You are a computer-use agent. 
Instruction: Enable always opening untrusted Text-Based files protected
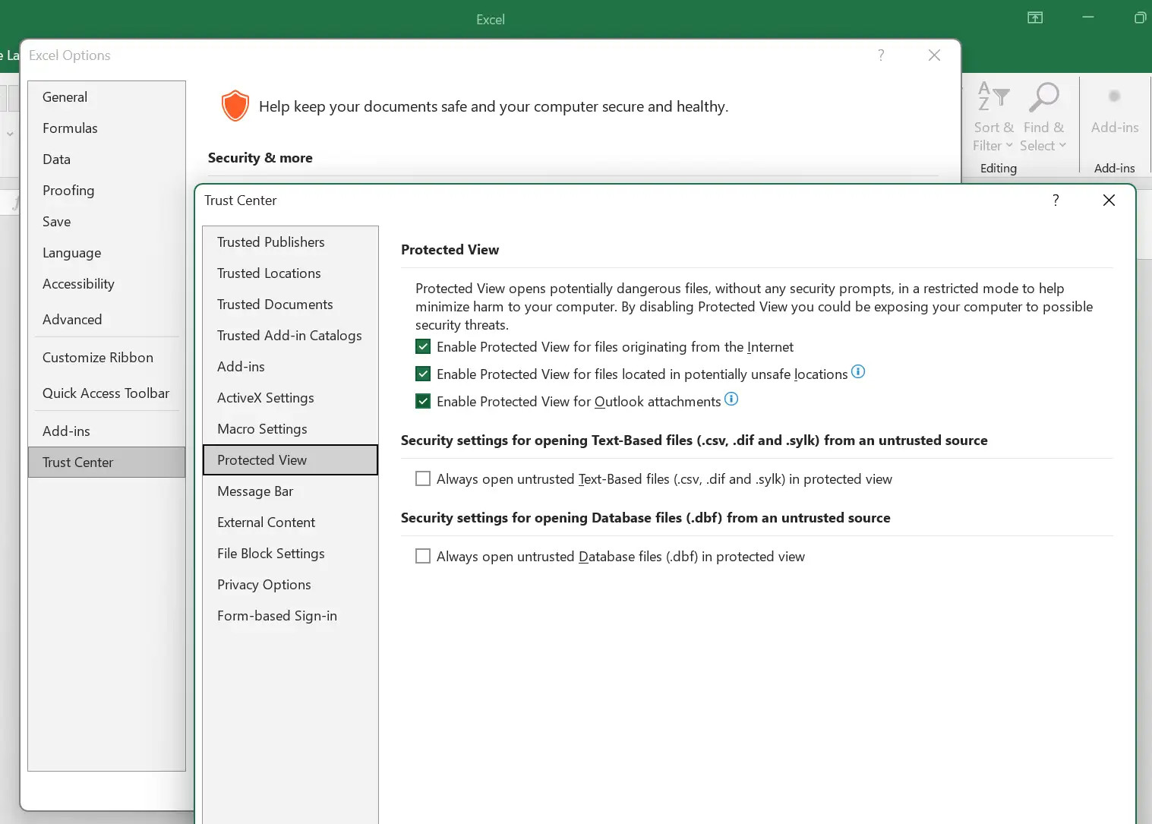(x=423, y=479)
